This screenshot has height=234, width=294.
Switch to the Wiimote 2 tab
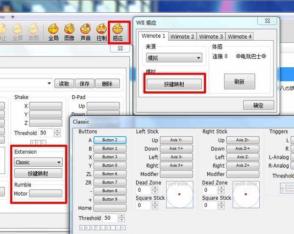pyautogui.click(x=182, y=36)
